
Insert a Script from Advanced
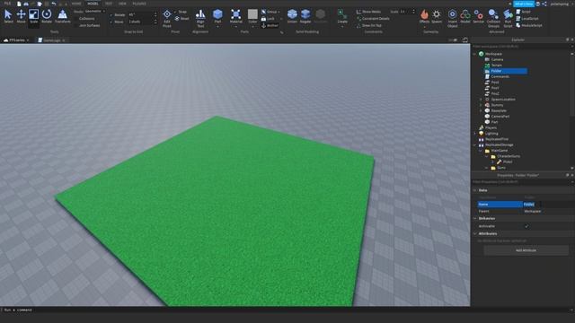tap(523, 12)
